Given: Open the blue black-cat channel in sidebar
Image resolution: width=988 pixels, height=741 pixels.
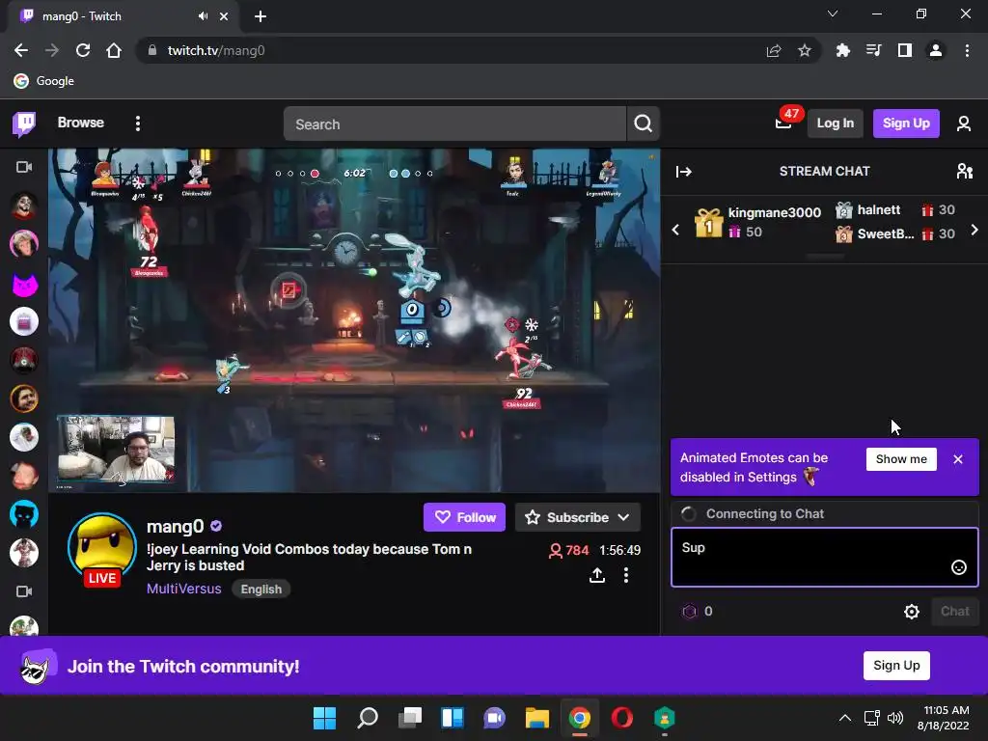Looking at the screenshot, I should pyautogui.click(x=24, y=514).
